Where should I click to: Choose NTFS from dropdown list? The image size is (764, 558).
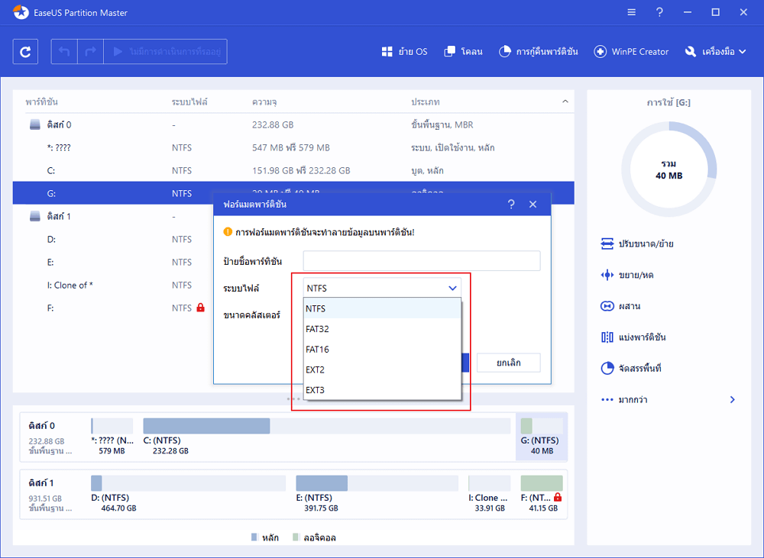(x=382, y=308)
